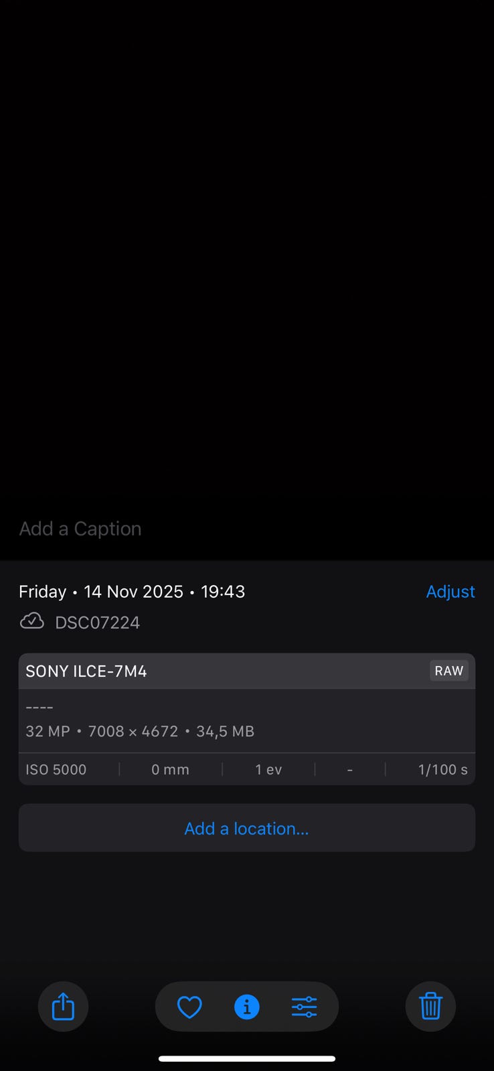This screenshot has height=1071, width=494.
Task: Tap the 7008 × 4672 resolution text
Action: 133,732
